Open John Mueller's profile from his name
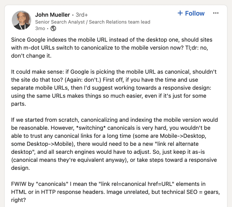Image resolution: width=232 pixels, height=207 pixels. click(x=52, y=15)
